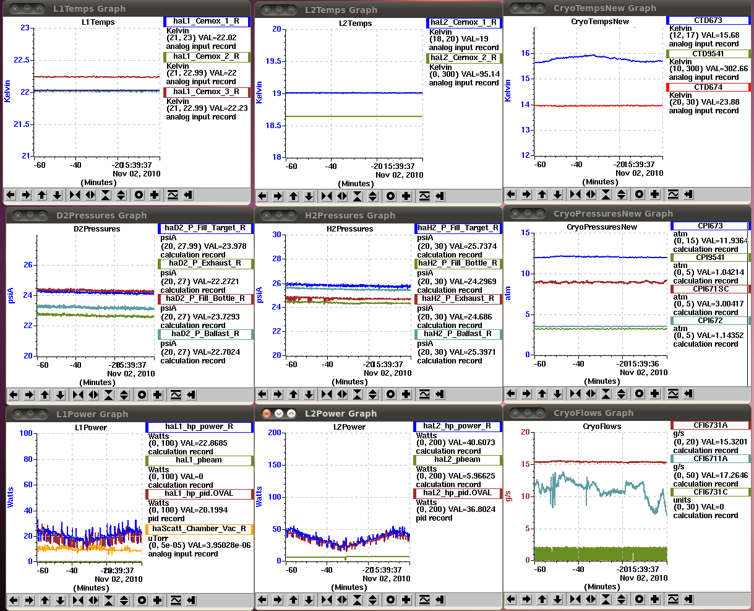The image size is (754, 611).
Task: Click the left-right triangles icon in CryoTempsNew toolbar
Action: point(590,194)
